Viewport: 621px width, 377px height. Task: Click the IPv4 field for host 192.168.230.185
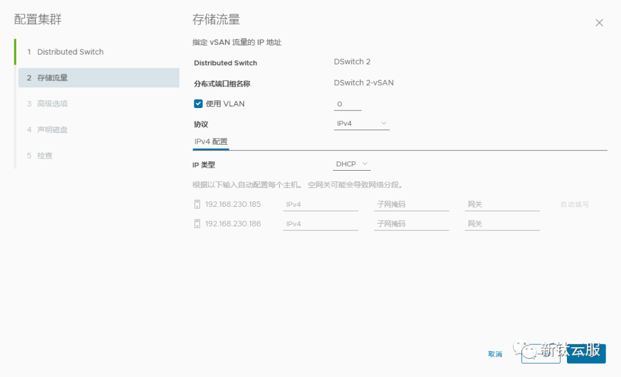point(320,203)
